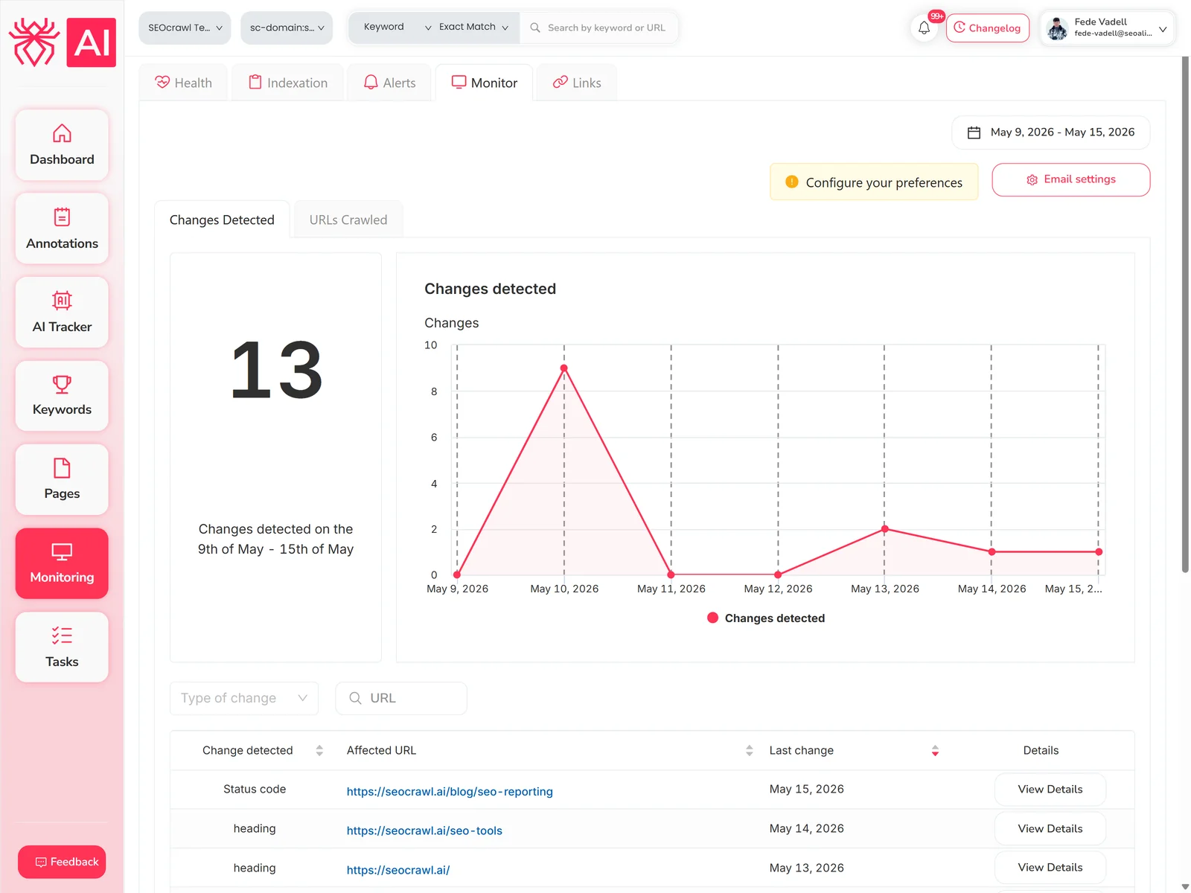Screen dimensions: 1191x893
Task: Click Configure your preferences notice
Action: point(874,182)
